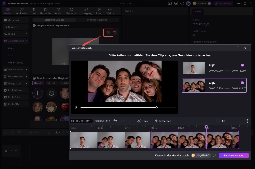Screen dimensions: 255x169
Task: Select Video under Gesichtstausch
Action: 11,48
